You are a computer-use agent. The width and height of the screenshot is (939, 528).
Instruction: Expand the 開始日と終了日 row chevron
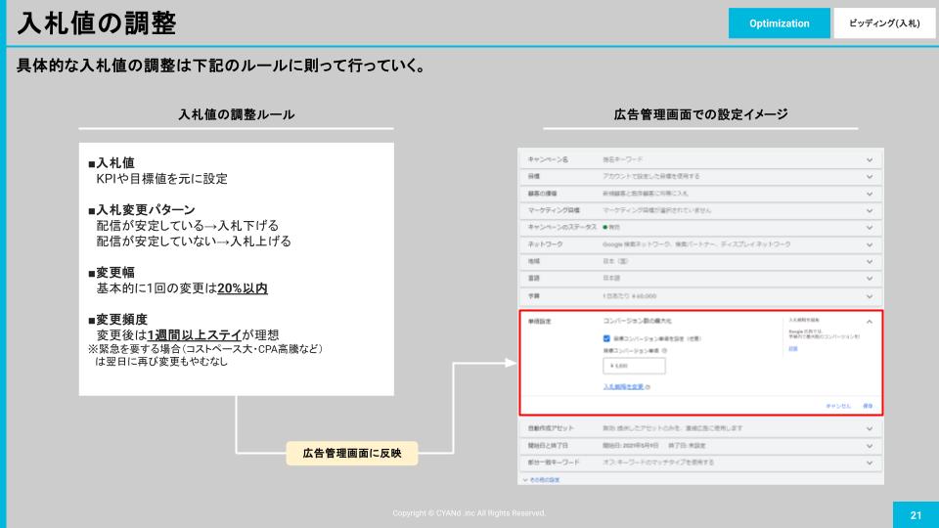pyautogui.click(x=869, y=445)
